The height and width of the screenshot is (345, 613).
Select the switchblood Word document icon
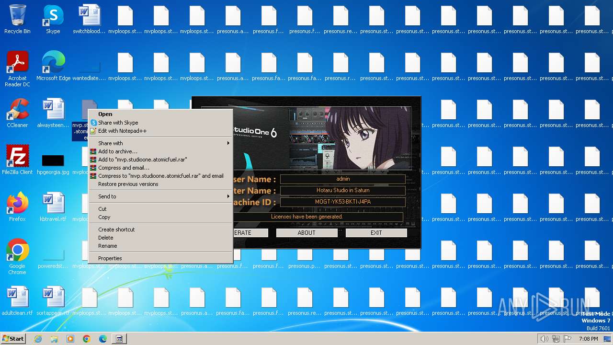pyautogui.click(x=89, y=19)
